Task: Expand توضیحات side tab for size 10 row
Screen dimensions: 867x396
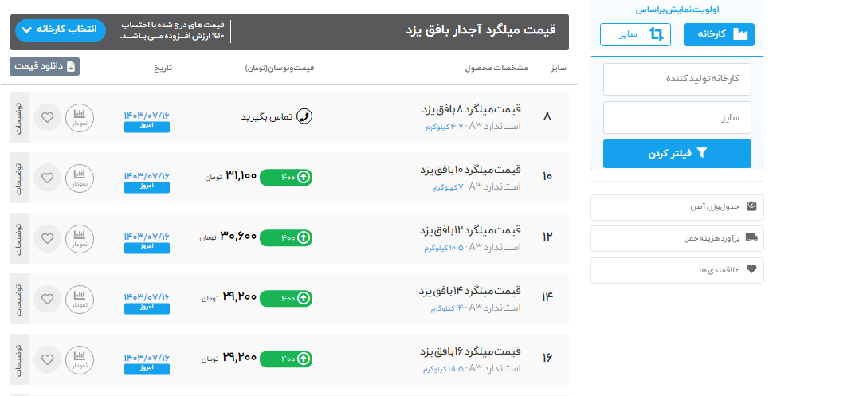Action: coord(19,177)
